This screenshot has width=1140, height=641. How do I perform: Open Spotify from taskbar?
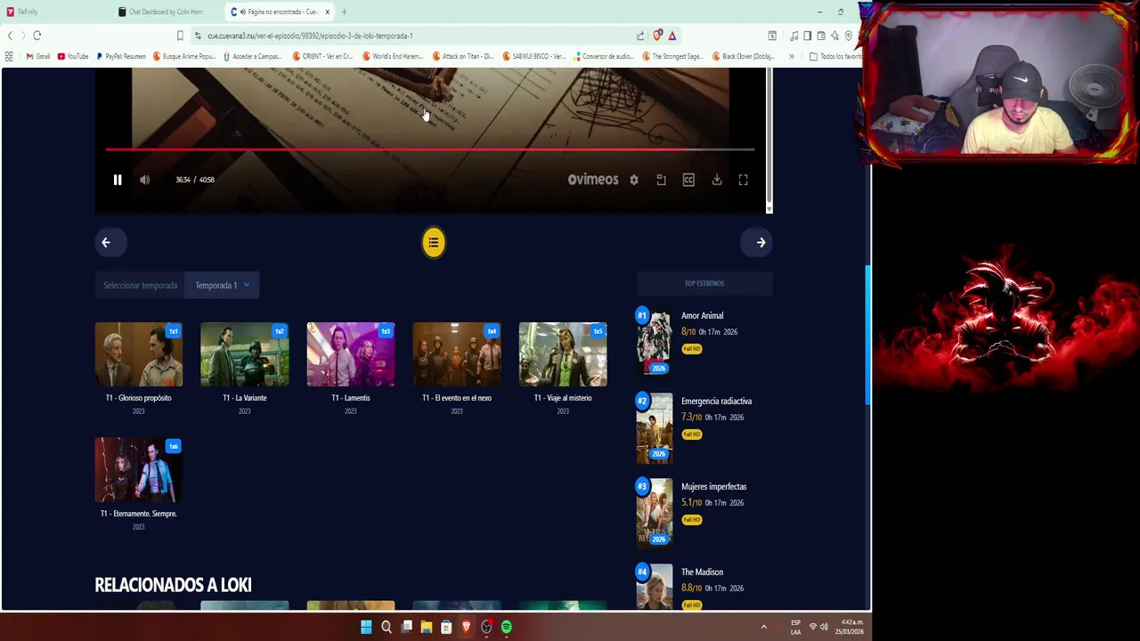point(507,628)
